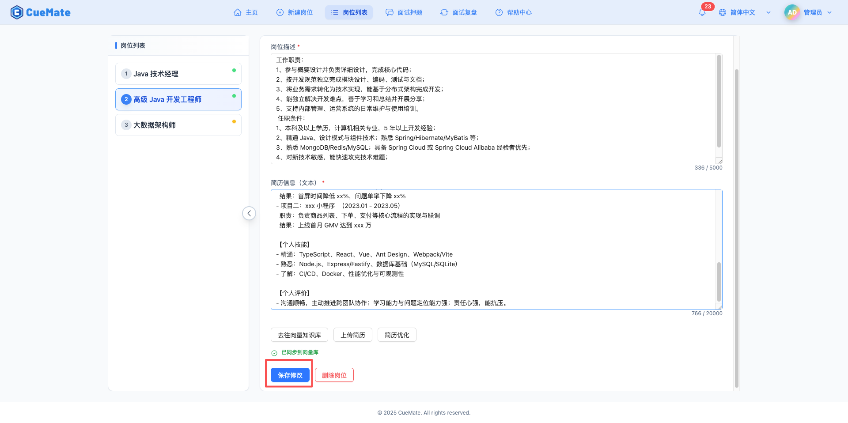Click the globe language icon
The height and width of the screenshot is (423, 848).
click(x=723, y=12)
